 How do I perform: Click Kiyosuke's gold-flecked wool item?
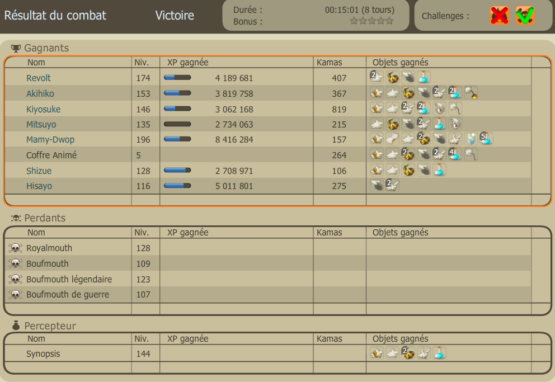(x=377, y=109)
